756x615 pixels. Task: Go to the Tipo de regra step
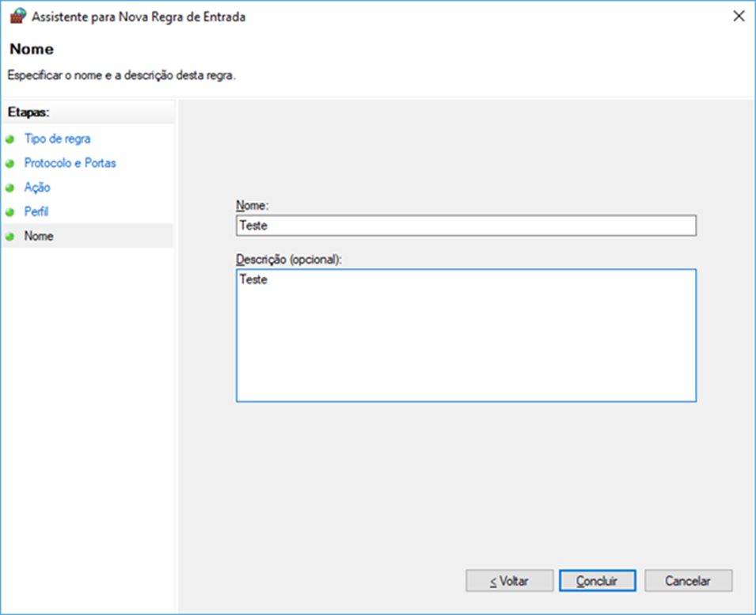pyautogui.click(x=57, y=139)
